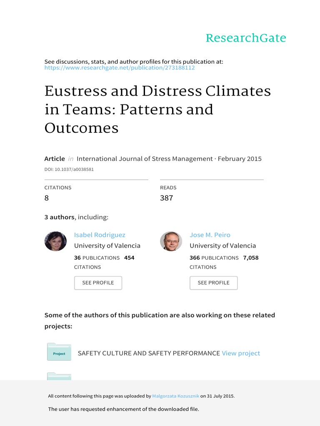Click the 7,058 citations value

[x=251, y=258]
